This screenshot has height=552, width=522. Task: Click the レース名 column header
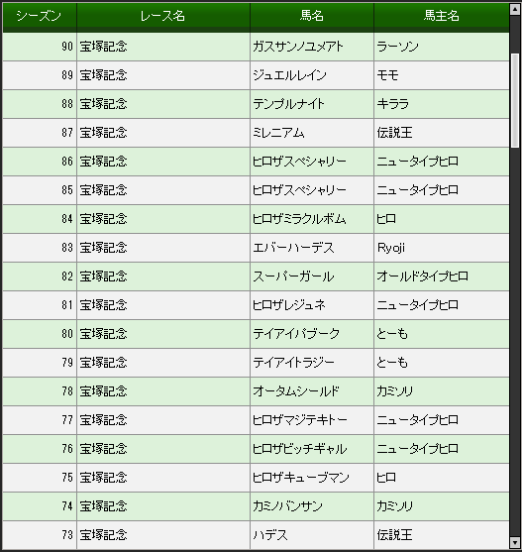tap(162, 16)
